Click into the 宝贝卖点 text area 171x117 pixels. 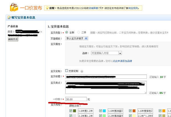pyautogui.click(x=106, y=87)
